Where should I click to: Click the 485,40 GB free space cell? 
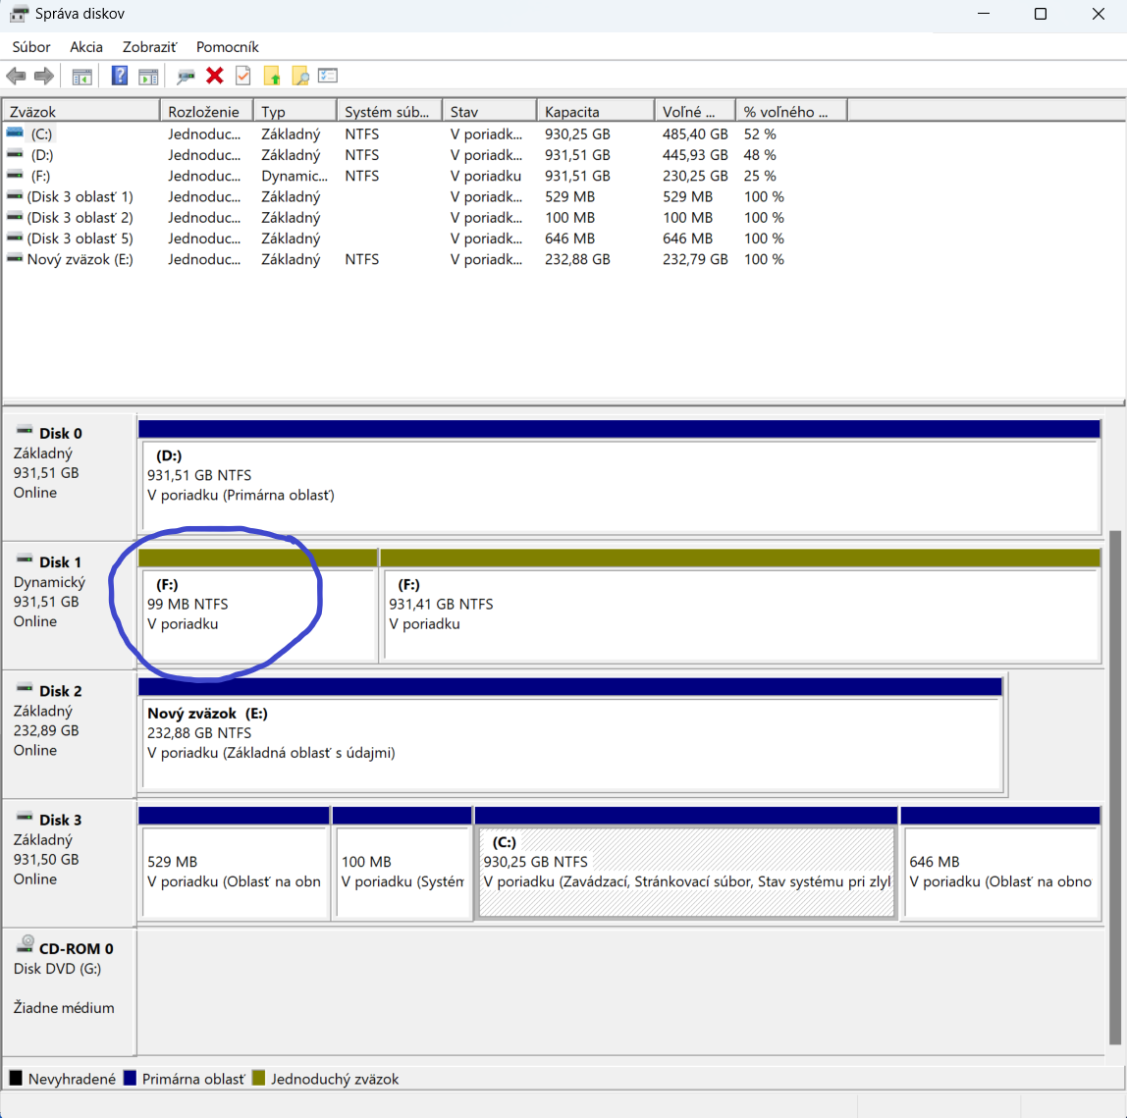(695, 133)
